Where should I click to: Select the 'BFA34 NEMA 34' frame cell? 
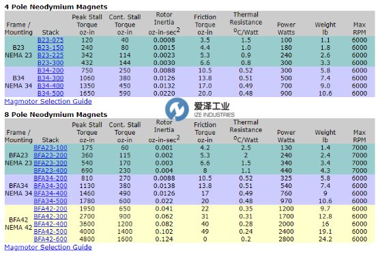[x=18, y=189]
